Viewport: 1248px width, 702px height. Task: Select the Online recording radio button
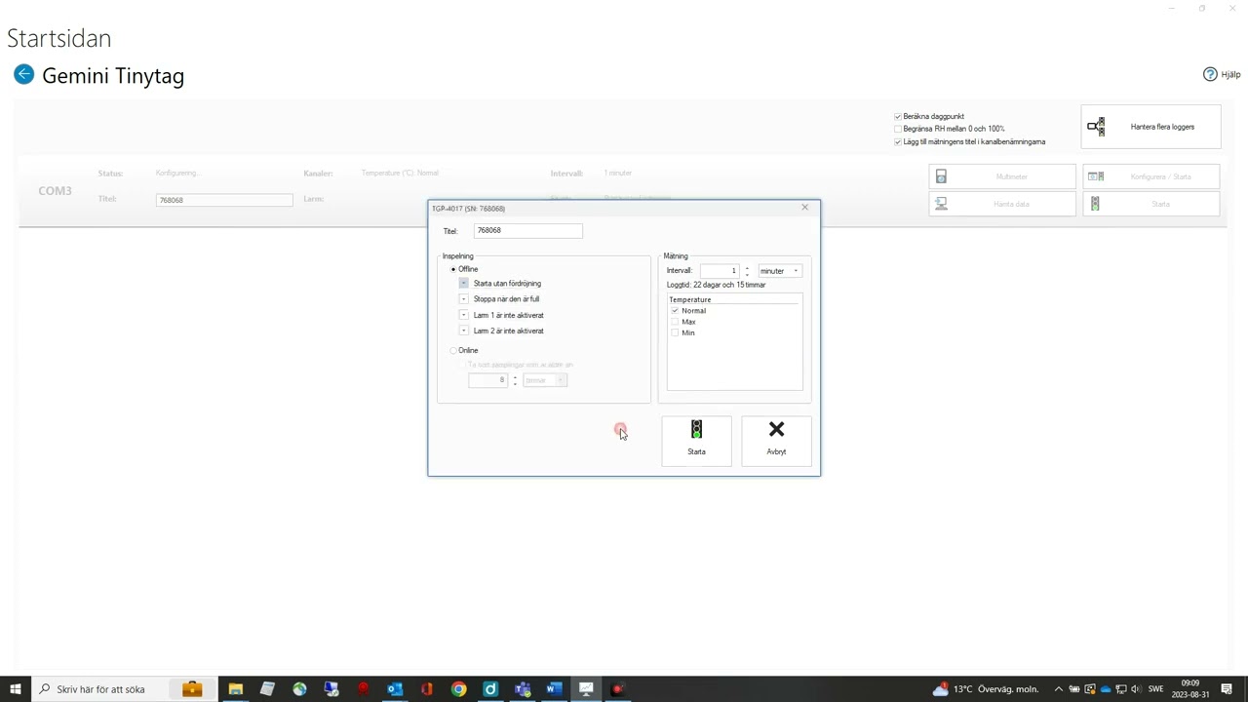(453, 350)
